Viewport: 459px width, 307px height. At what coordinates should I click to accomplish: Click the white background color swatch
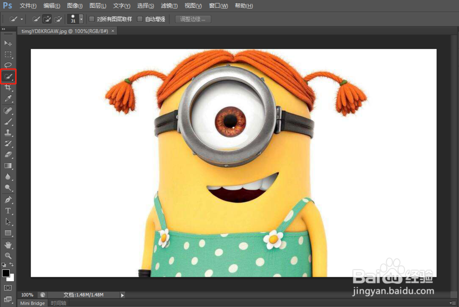pos(11,279)
